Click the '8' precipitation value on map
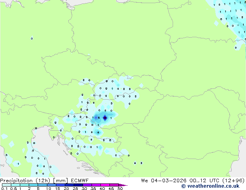The width and height of the screenshot is (246, 190). pyautogui.click(x=99, y=118)
